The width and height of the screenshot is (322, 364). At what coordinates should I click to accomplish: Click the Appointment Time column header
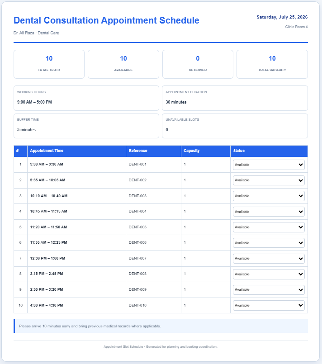[76, 151]
